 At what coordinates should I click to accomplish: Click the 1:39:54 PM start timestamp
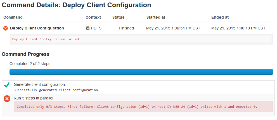[x=173, y=28]
